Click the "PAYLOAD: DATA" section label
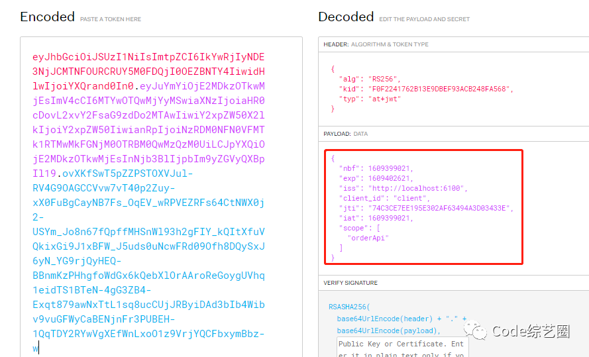 tap(346, 134)
